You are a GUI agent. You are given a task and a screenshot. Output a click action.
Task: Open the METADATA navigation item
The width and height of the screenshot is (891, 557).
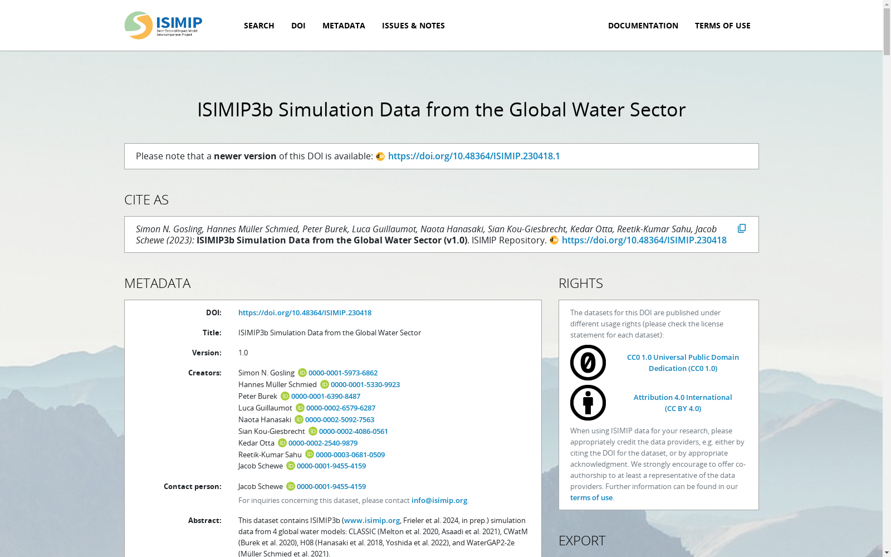point(344,26)
